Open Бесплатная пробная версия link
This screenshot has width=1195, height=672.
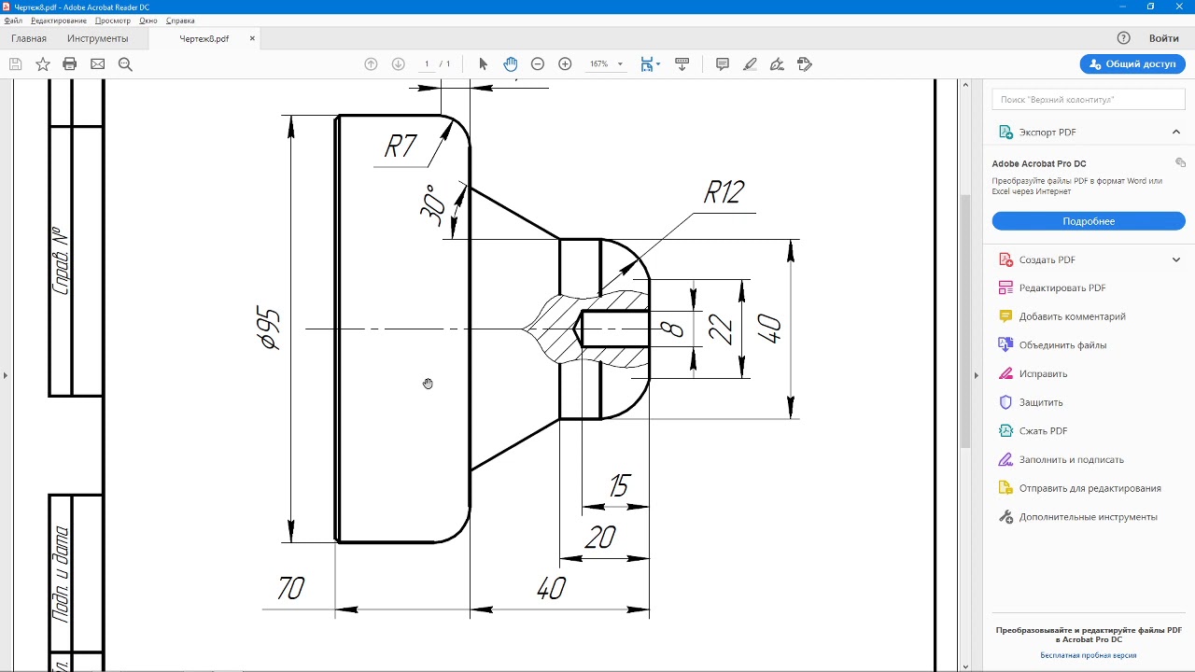[1089, 655]
